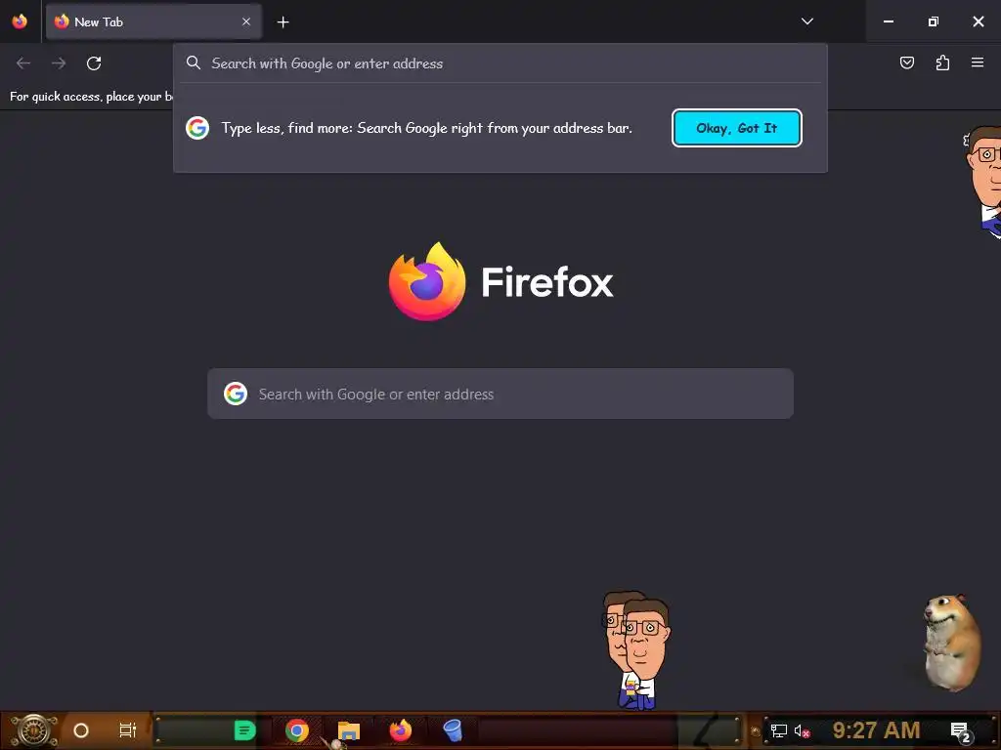
Task: Launch Google Chrome from taskbar
Action: [x=297, y=730]
